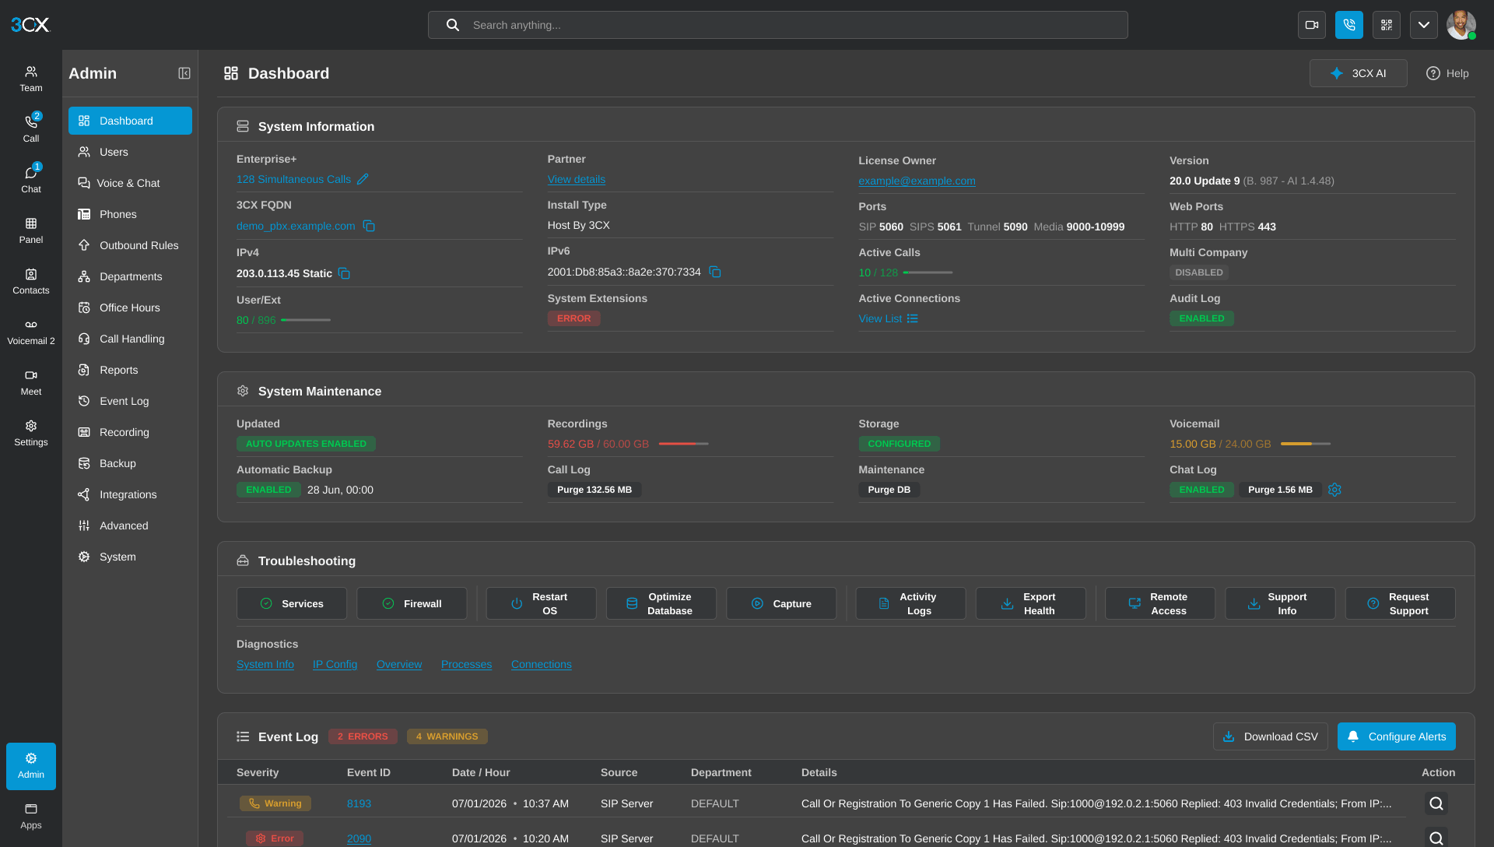This screenshot has height=847, width=1494.
Task: Select Dashboard in the Admin menu
Action: pos(130,121)
